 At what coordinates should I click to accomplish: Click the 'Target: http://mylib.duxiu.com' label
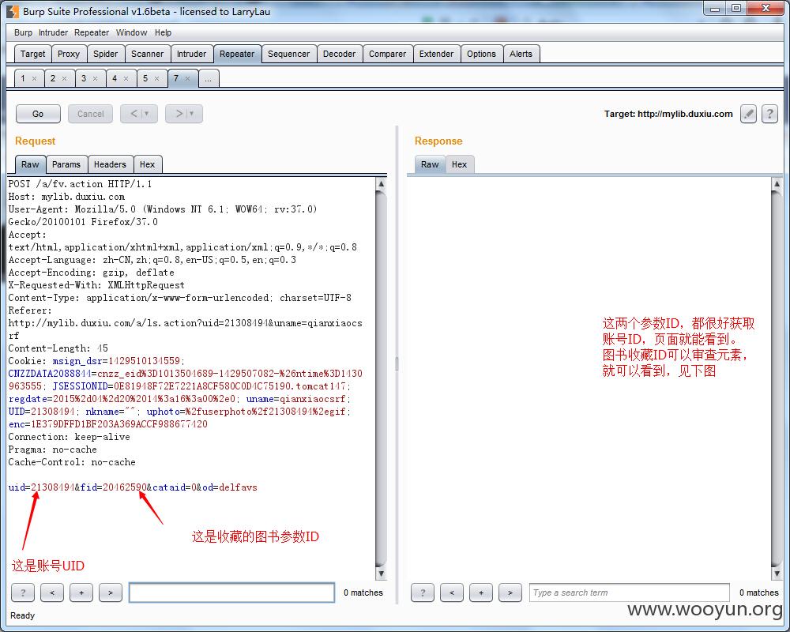668,114
